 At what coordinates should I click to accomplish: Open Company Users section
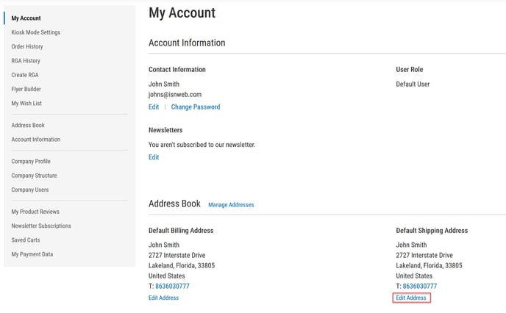pyautogui.click(x=30, y=190)
